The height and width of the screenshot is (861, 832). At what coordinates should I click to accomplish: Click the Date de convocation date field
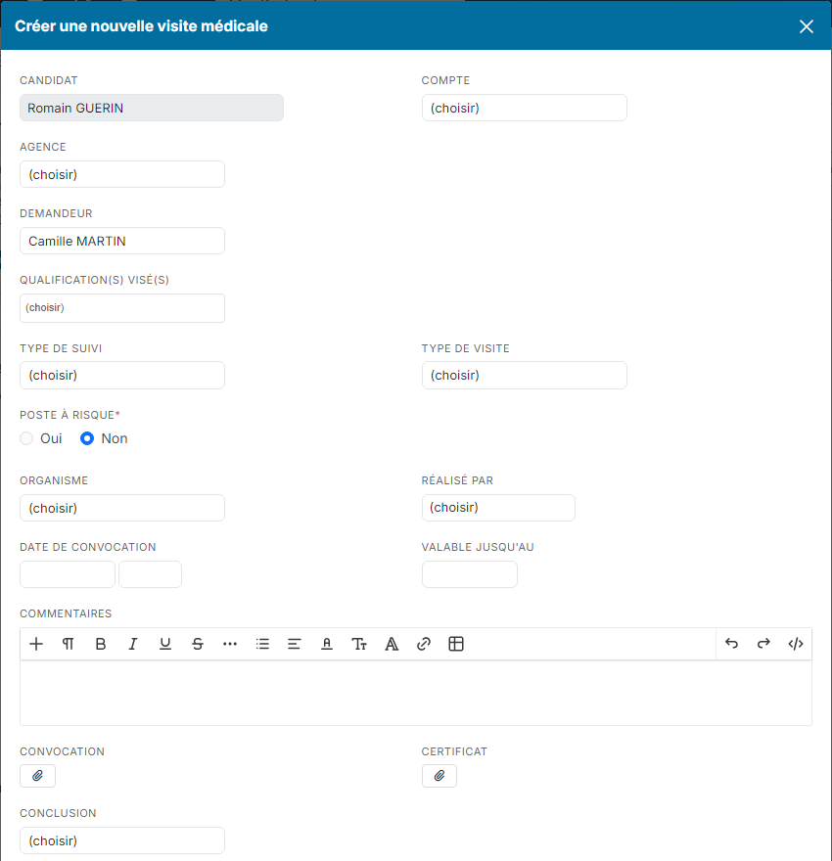(68, 574)
